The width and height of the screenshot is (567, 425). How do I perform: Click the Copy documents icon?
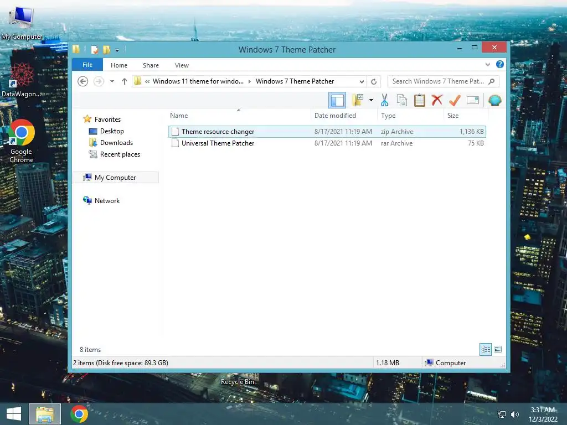click(402, 100)
